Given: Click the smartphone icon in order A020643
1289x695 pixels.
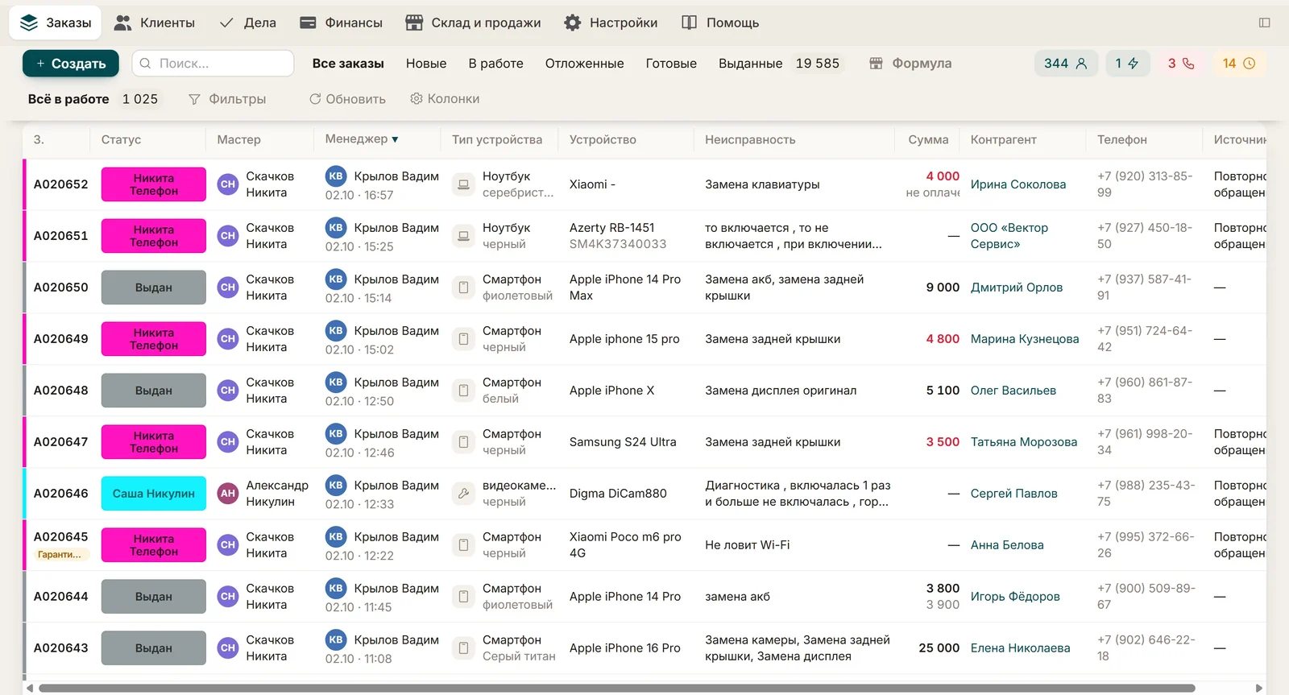Looking at the screenshot, I should (x=463, y=648).
